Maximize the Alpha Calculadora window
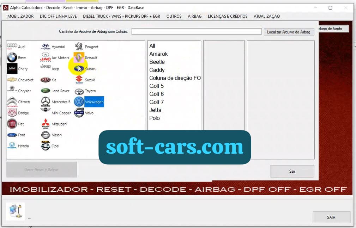Image resolution: width=356 pixels, height=228 pixels. pyautogui.click(x=330, y=8)
